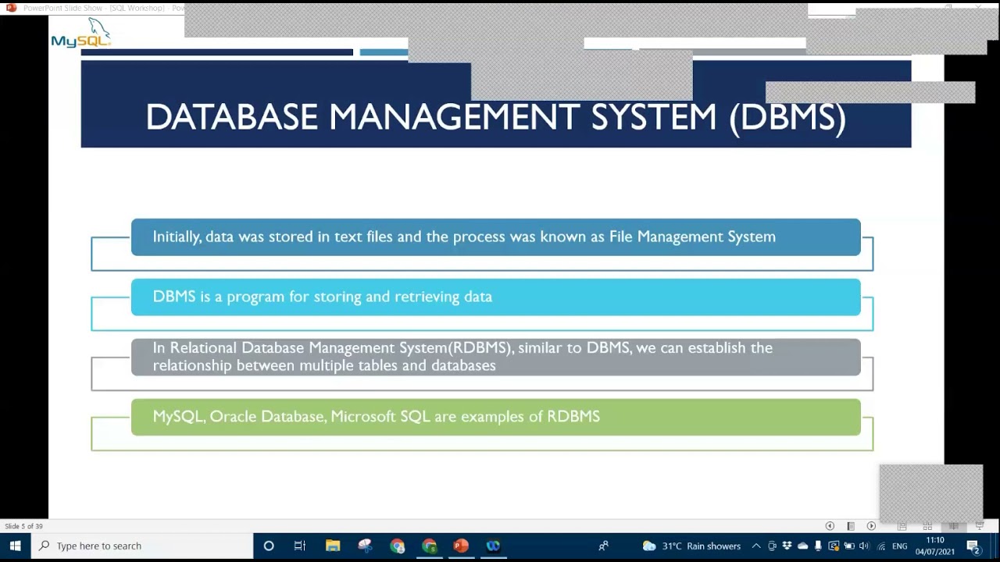Open the People icon in taskbar
The width and height of the screenshot is (1000, 562).
tap(603, 546)
